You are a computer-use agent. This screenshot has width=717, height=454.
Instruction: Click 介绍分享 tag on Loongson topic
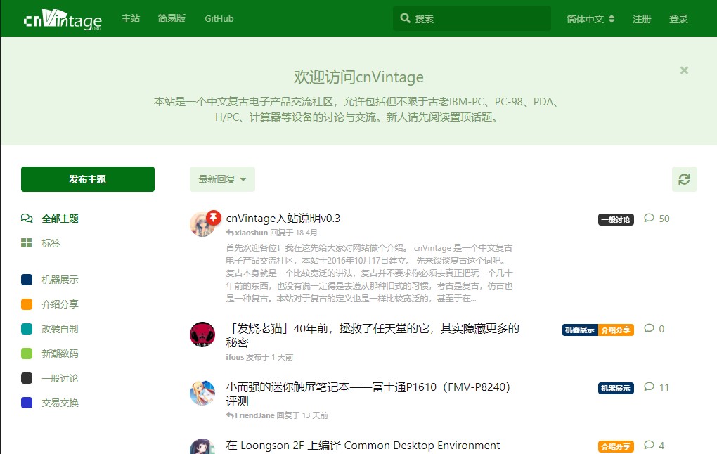click(616, 447)
